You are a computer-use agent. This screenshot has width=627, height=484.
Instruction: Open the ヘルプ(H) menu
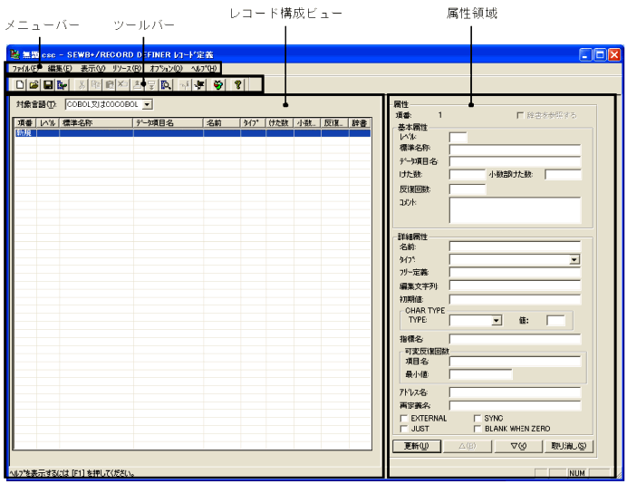tap(204, 68)
